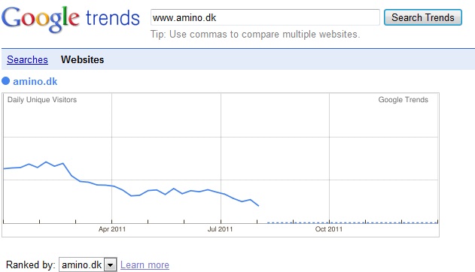
Task: Click the Google logo
Action: (x=41, y=19)
